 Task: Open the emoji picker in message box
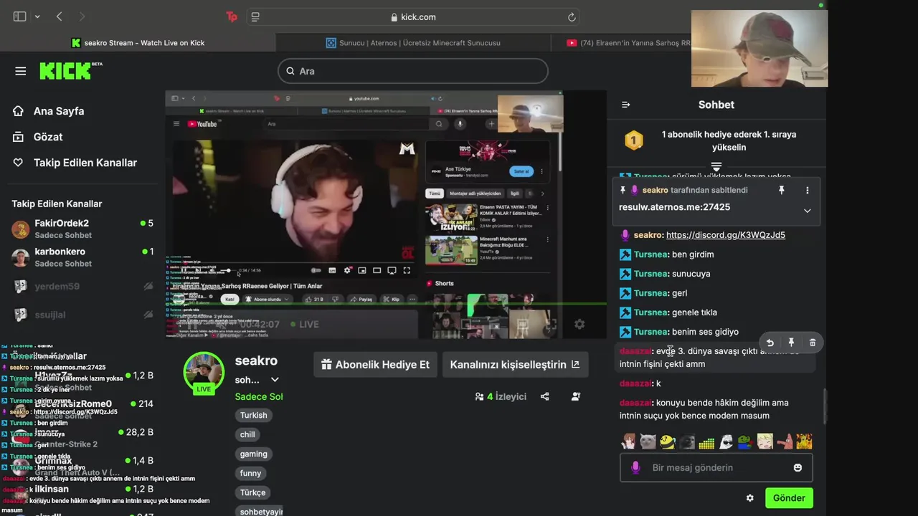(x=798, y=467)
